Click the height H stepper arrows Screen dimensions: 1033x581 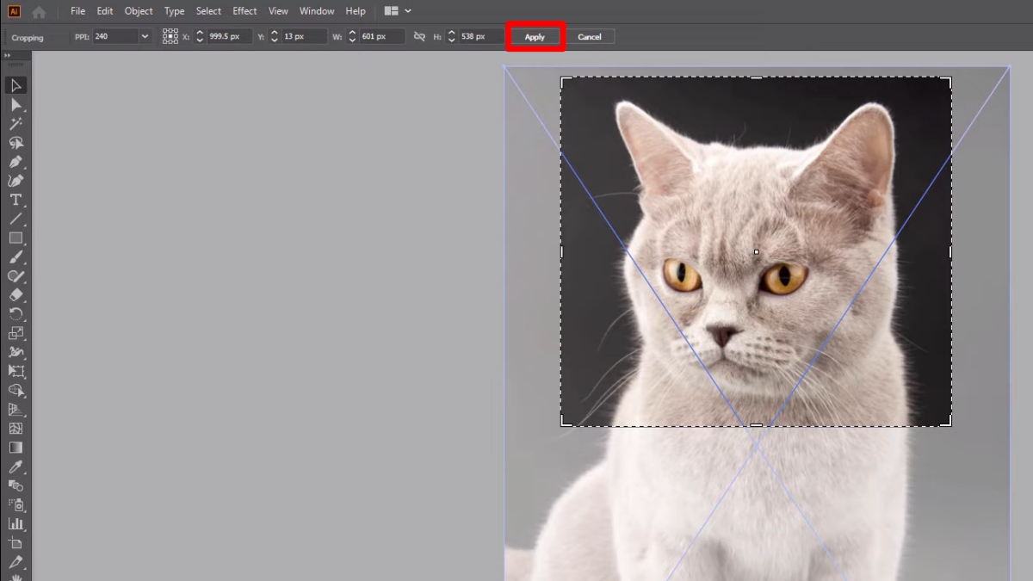tap(452, 36)
